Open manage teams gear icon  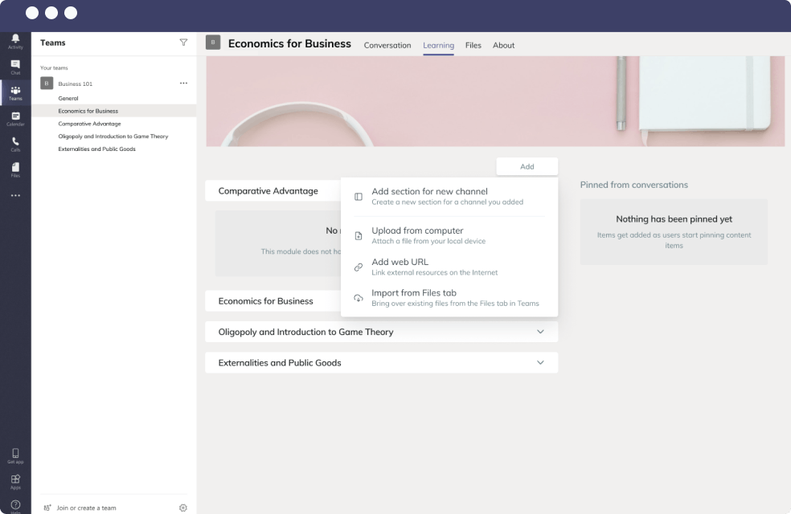pyautogui.click(x=183, y=508)
